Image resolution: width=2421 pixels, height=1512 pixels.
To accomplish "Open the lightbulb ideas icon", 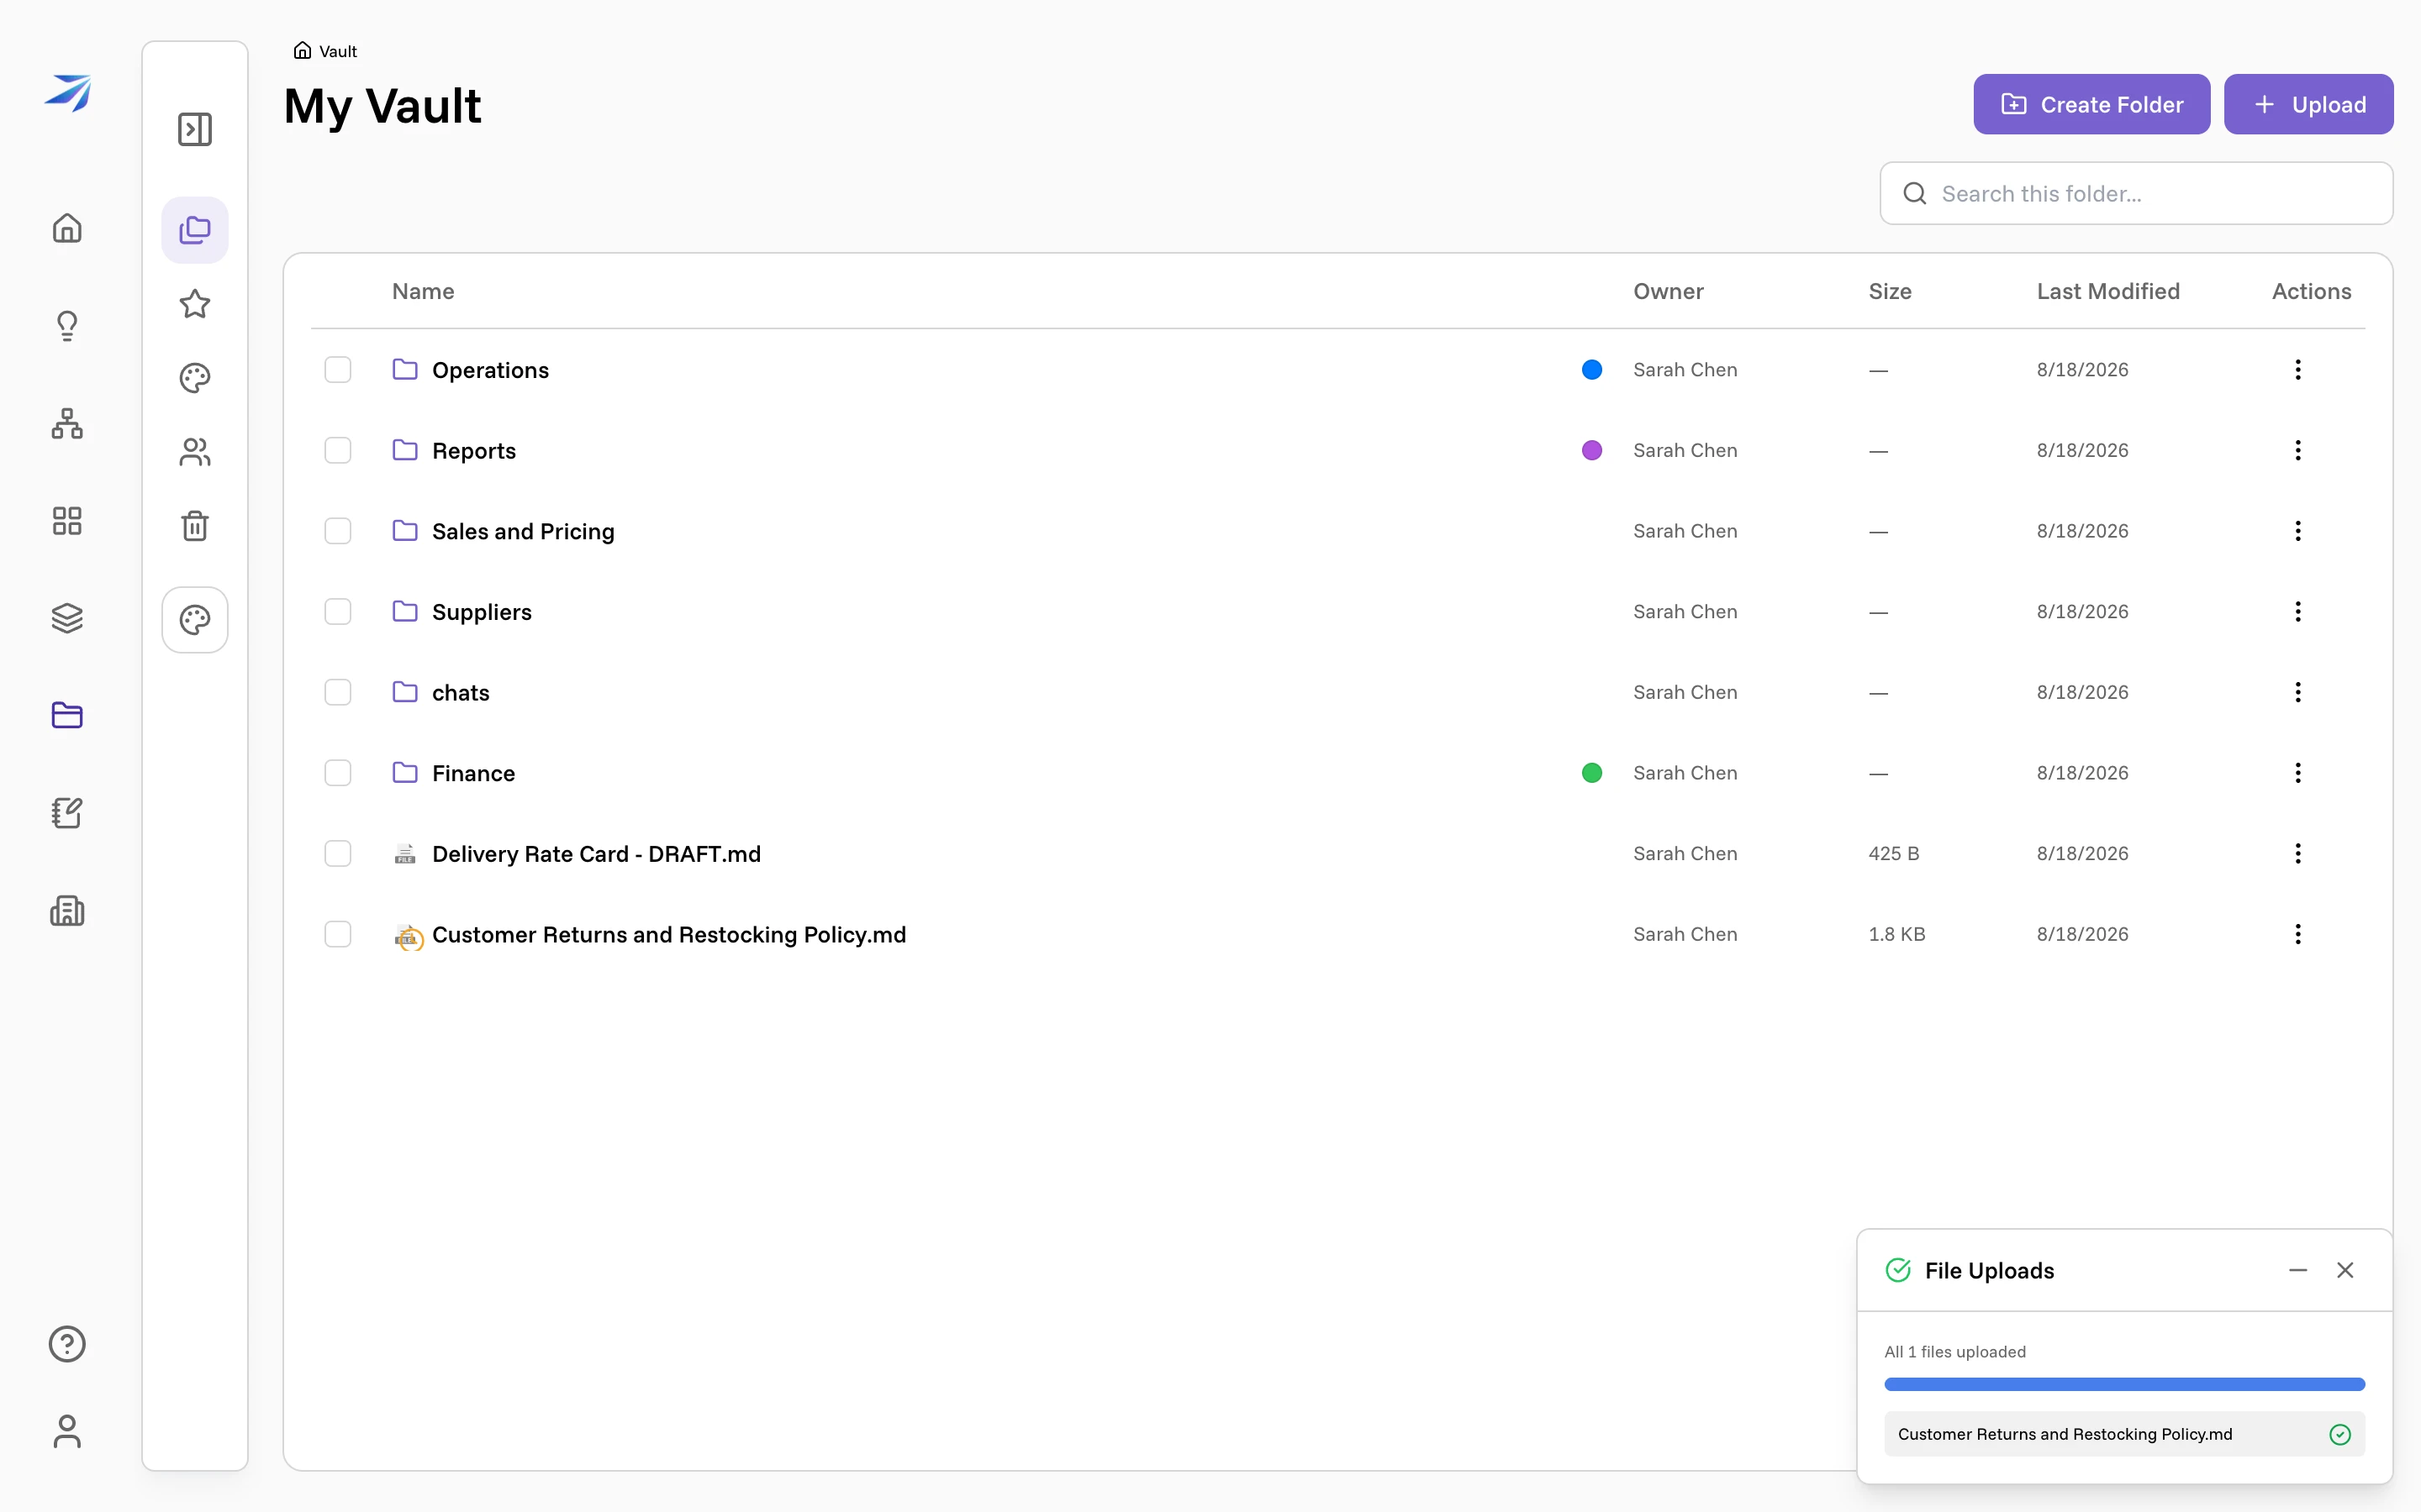I will click(67, 326).
